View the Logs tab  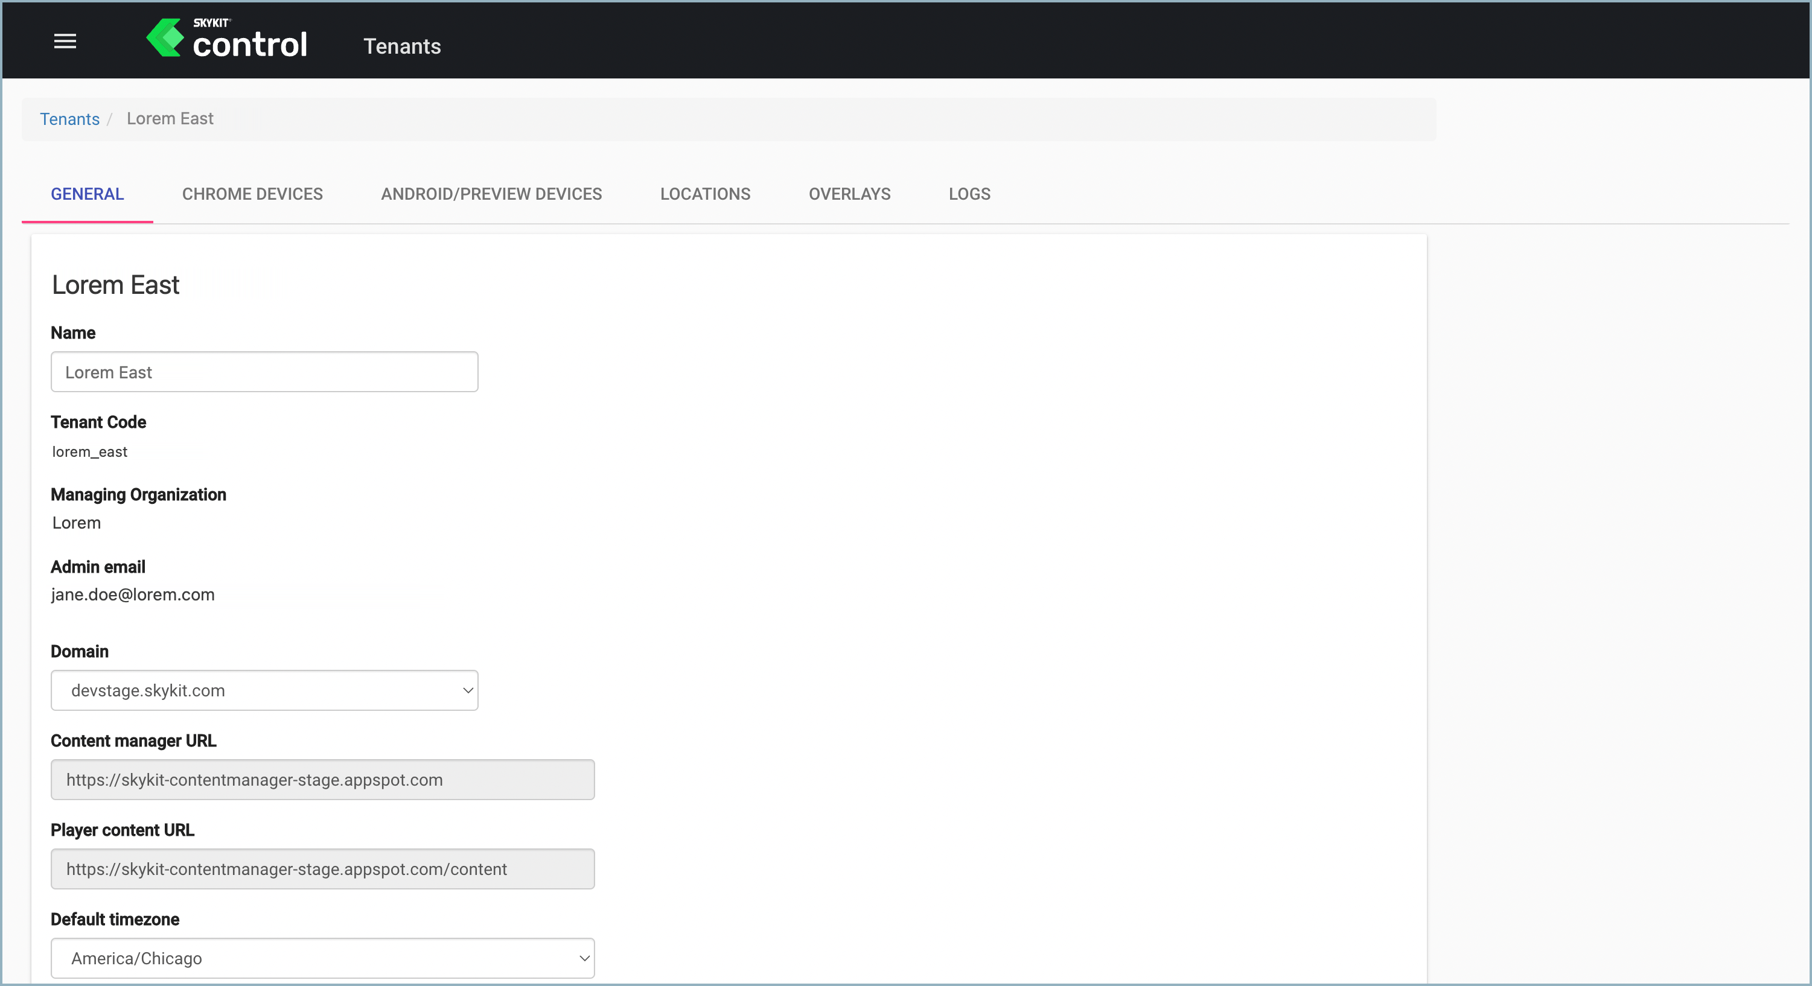pos(969,194)
